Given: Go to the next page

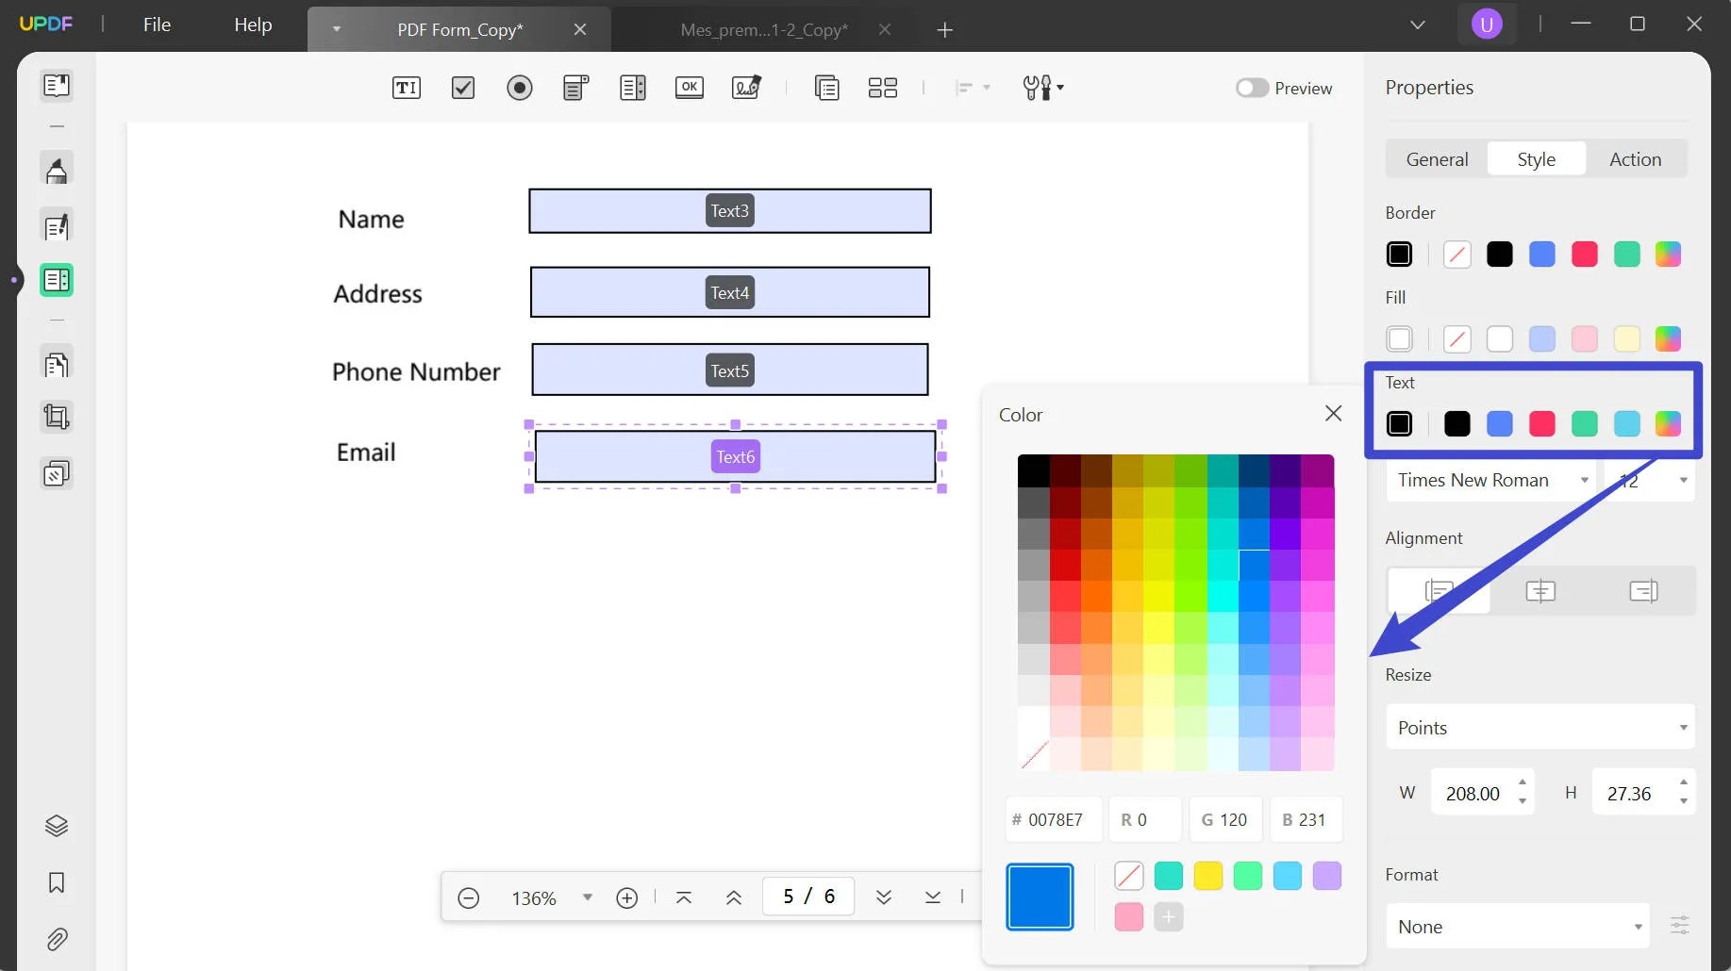Looking at the screenshot, I should (884, 898).
